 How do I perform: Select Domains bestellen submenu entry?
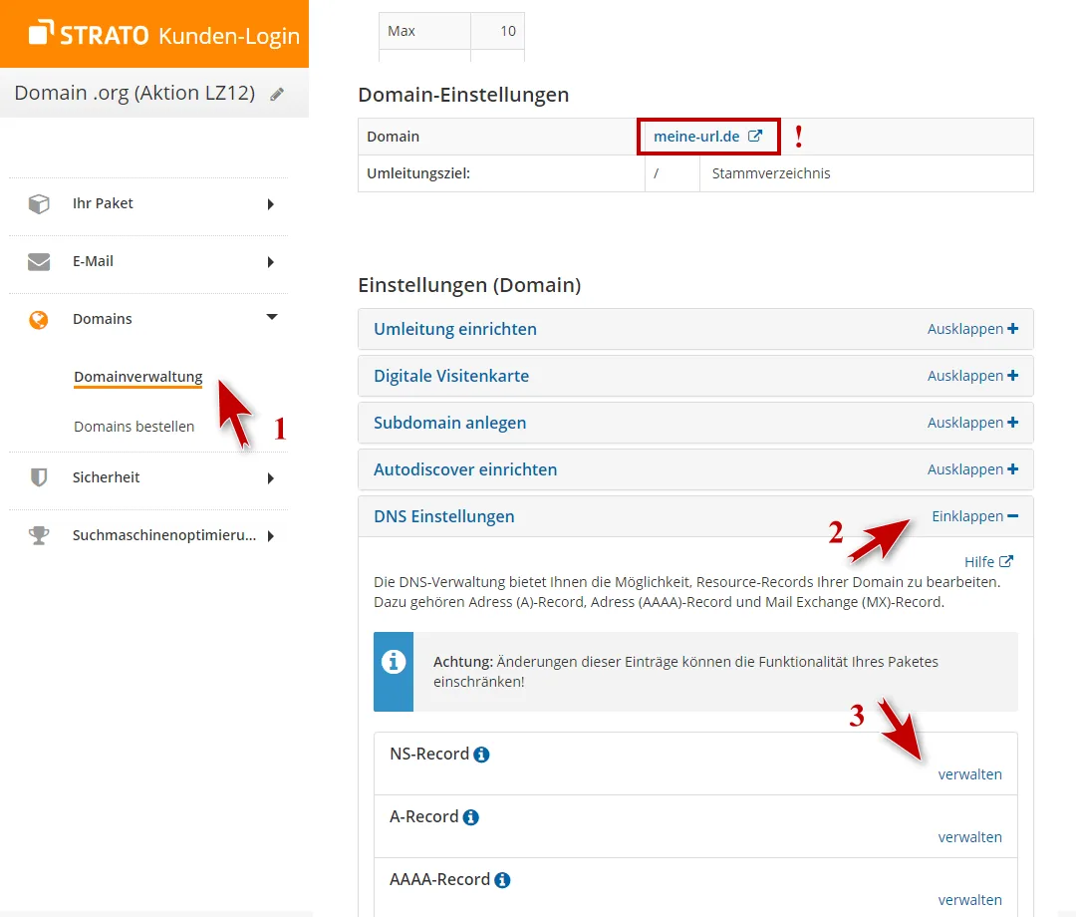[x=134, y=427]
